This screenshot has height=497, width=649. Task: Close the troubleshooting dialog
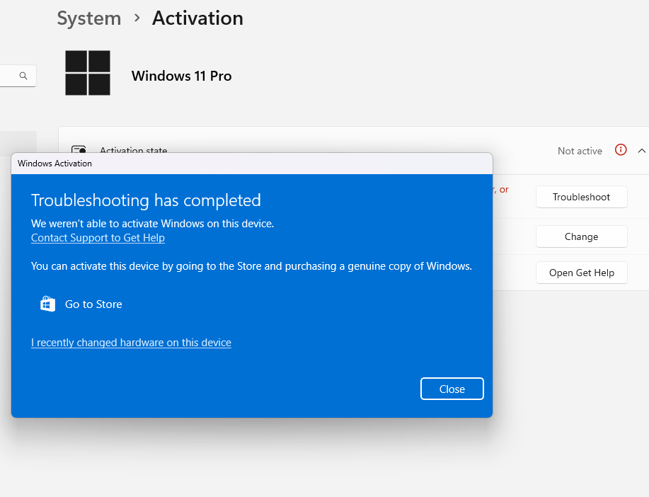point(452,389)
